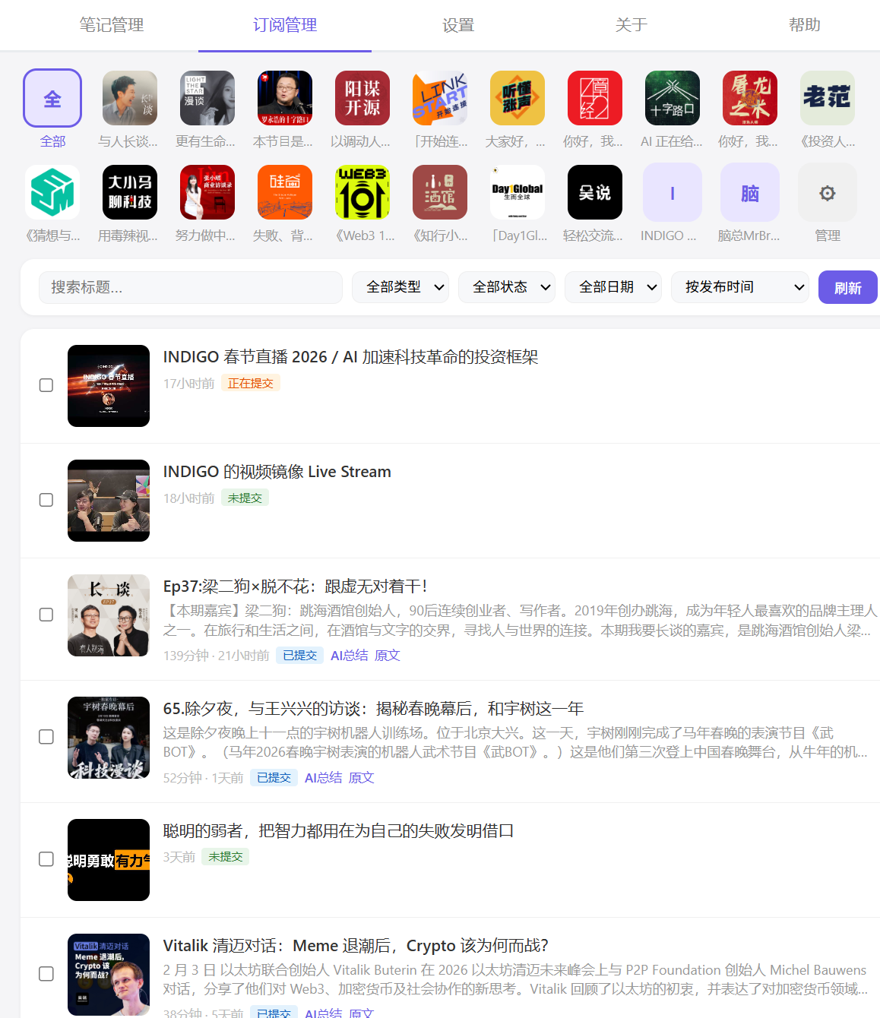Click the Day1Global channel icon

(x=517, y=192)
